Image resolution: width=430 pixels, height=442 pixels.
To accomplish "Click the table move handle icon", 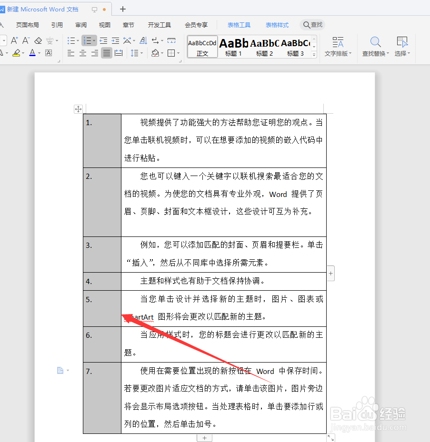I will [78, 109].
